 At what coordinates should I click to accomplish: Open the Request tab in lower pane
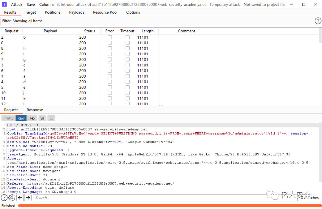(11, 110)
